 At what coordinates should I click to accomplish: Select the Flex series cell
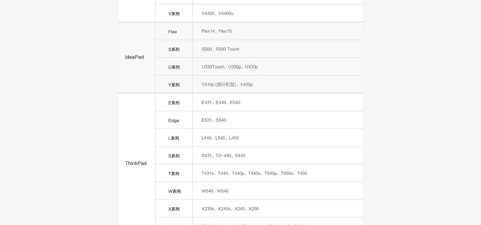(x=174, y=31)
